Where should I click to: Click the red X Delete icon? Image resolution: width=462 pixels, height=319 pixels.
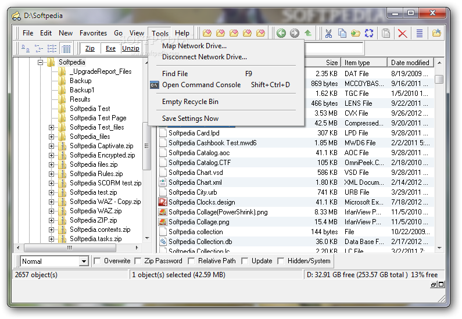pyautogui.click(x=403, y=33)
